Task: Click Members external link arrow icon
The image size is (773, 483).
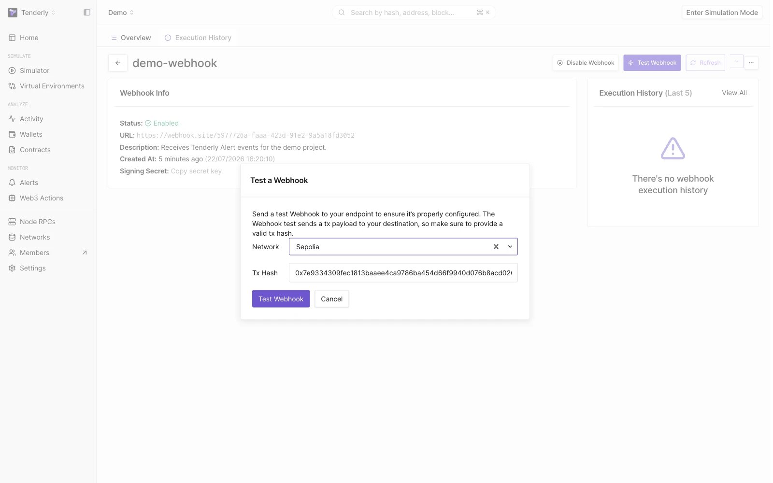Action: coord(85,253)
